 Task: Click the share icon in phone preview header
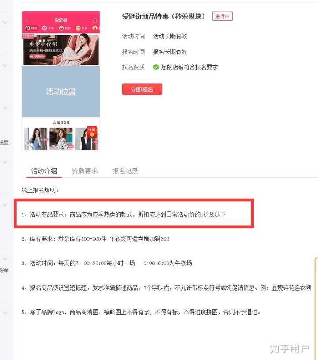pyautogui.click(x=95, y=20)
